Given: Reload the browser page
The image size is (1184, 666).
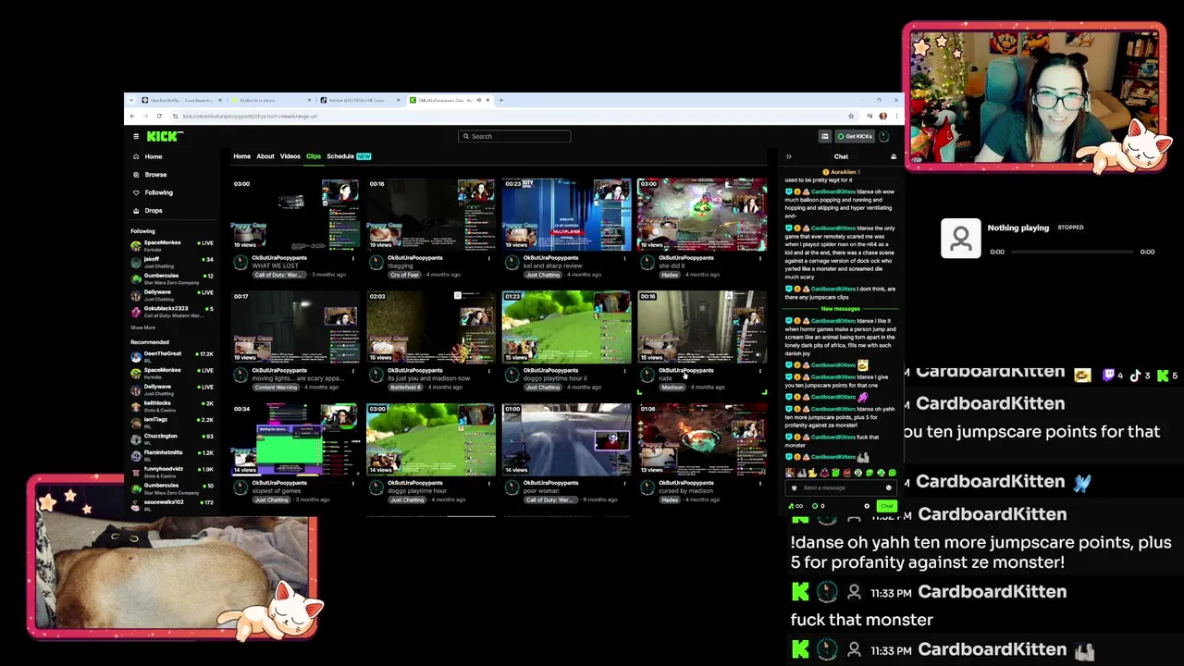Looking at the screenshot, I should click(x=159, y=116).
